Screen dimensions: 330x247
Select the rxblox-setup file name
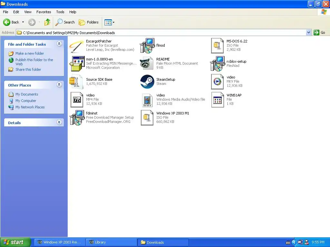coord(236,61)
